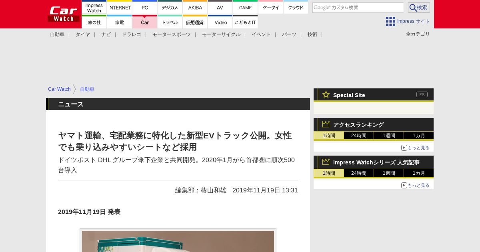Open the 窓の杜 tab
The height and width of the screenshot is (252, 480).
click(x=94, y=22)
